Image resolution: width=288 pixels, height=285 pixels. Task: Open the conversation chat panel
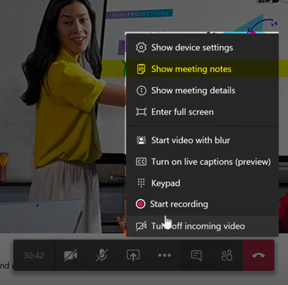(x=196, y=255)
